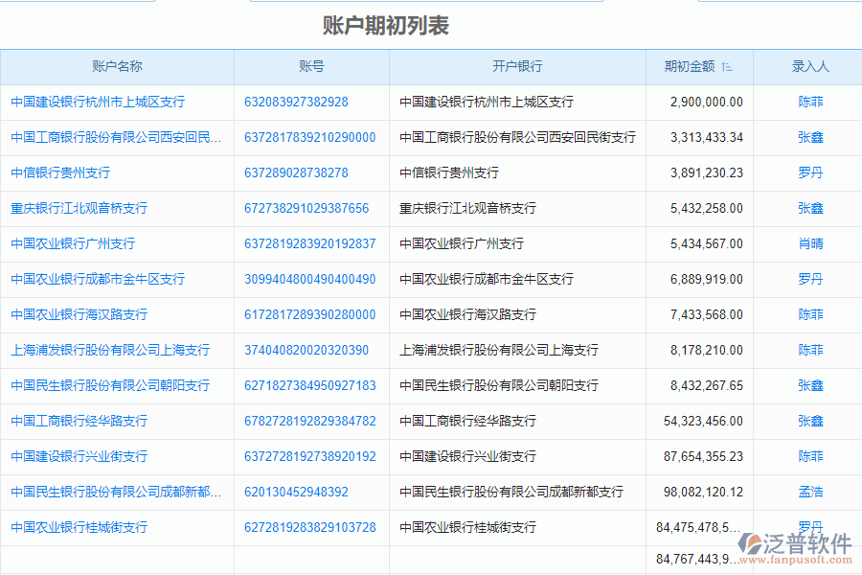This screenshot has width=862, height=575.
Task: Click entry person 孟洁
Action: pyautogui.click(x=810, y=492)
